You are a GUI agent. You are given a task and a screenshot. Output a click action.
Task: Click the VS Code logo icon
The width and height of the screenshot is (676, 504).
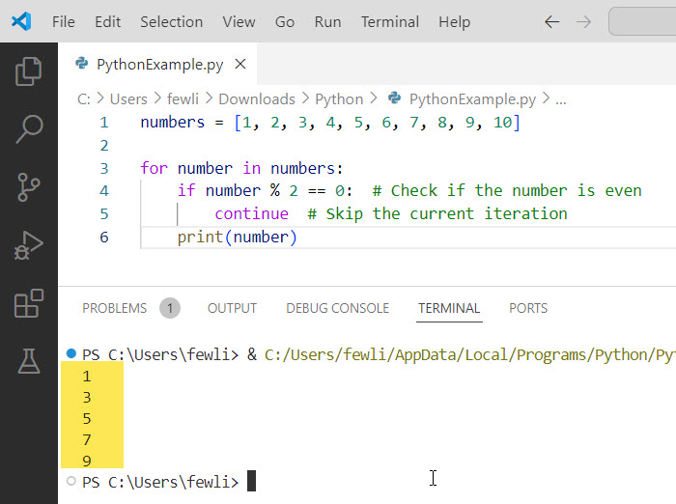pyautogui.click(x=20, y=21)
